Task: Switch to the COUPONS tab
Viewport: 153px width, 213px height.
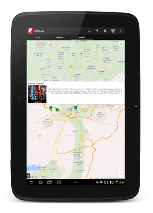Action: pyautogui.click(x=60, y=37)
